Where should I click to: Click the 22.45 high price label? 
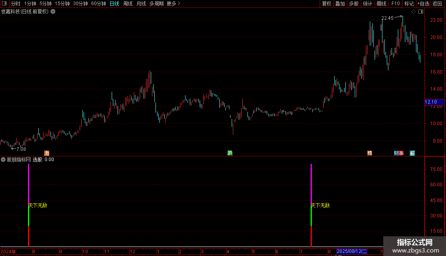tap(388, 18)
